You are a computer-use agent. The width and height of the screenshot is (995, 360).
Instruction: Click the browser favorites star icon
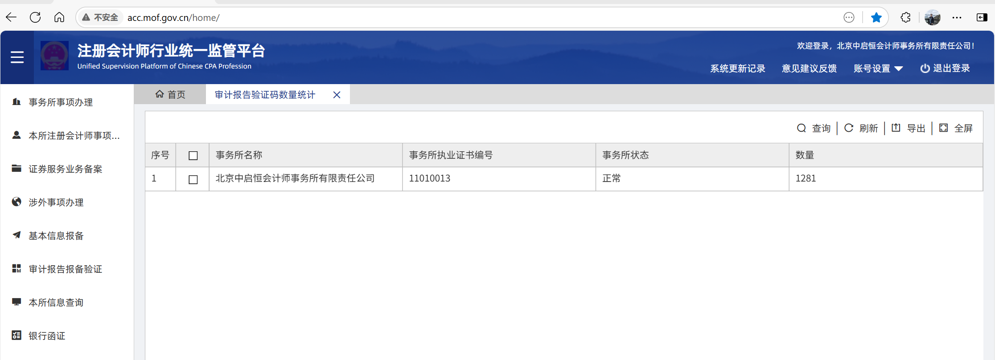click(x=876, y=18)
